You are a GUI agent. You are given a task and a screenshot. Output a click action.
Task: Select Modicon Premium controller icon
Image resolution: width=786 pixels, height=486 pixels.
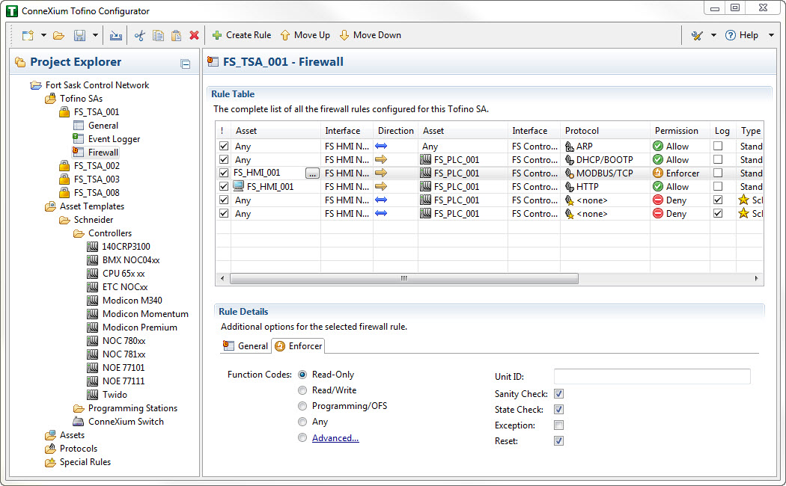click(92, 327)
